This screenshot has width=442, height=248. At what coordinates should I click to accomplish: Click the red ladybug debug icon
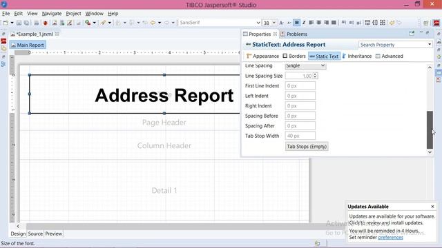[x=45, y=23]
